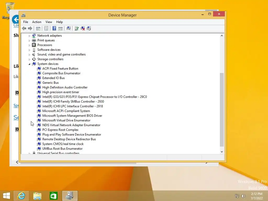Viewport: 268px width, 201px height.
Task: Select High precision event timer
Action: pos(61,92)
